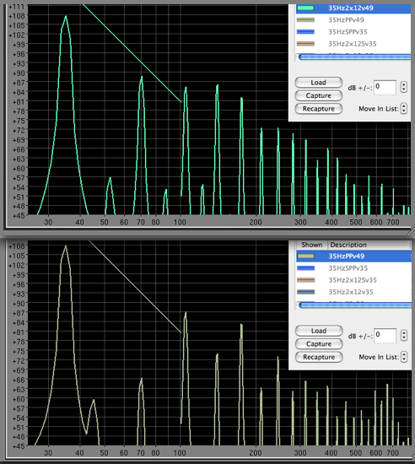Click horizontal scrollbar of top trace list
415x464 pixels.
coord(354,57)
